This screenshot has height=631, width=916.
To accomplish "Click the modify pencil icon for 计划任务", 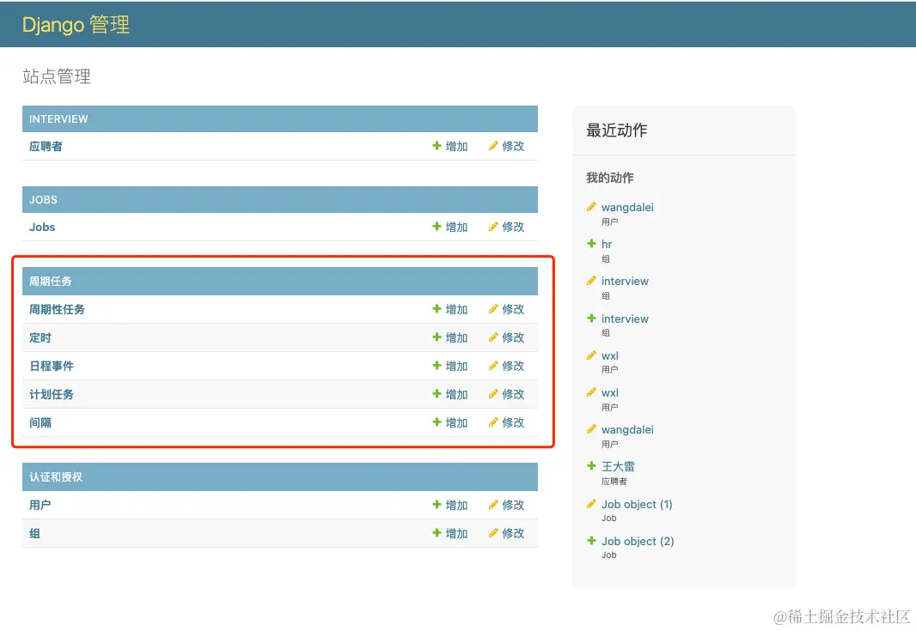I will click(496, 394).
